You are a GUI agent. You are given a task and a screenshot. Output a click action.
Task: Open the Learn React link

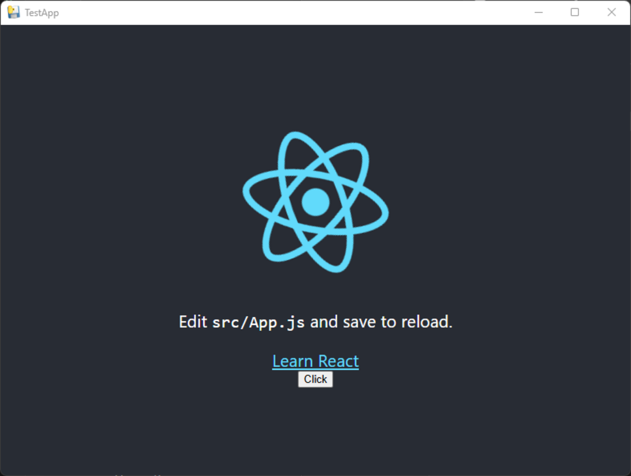(x=315, y=361)
